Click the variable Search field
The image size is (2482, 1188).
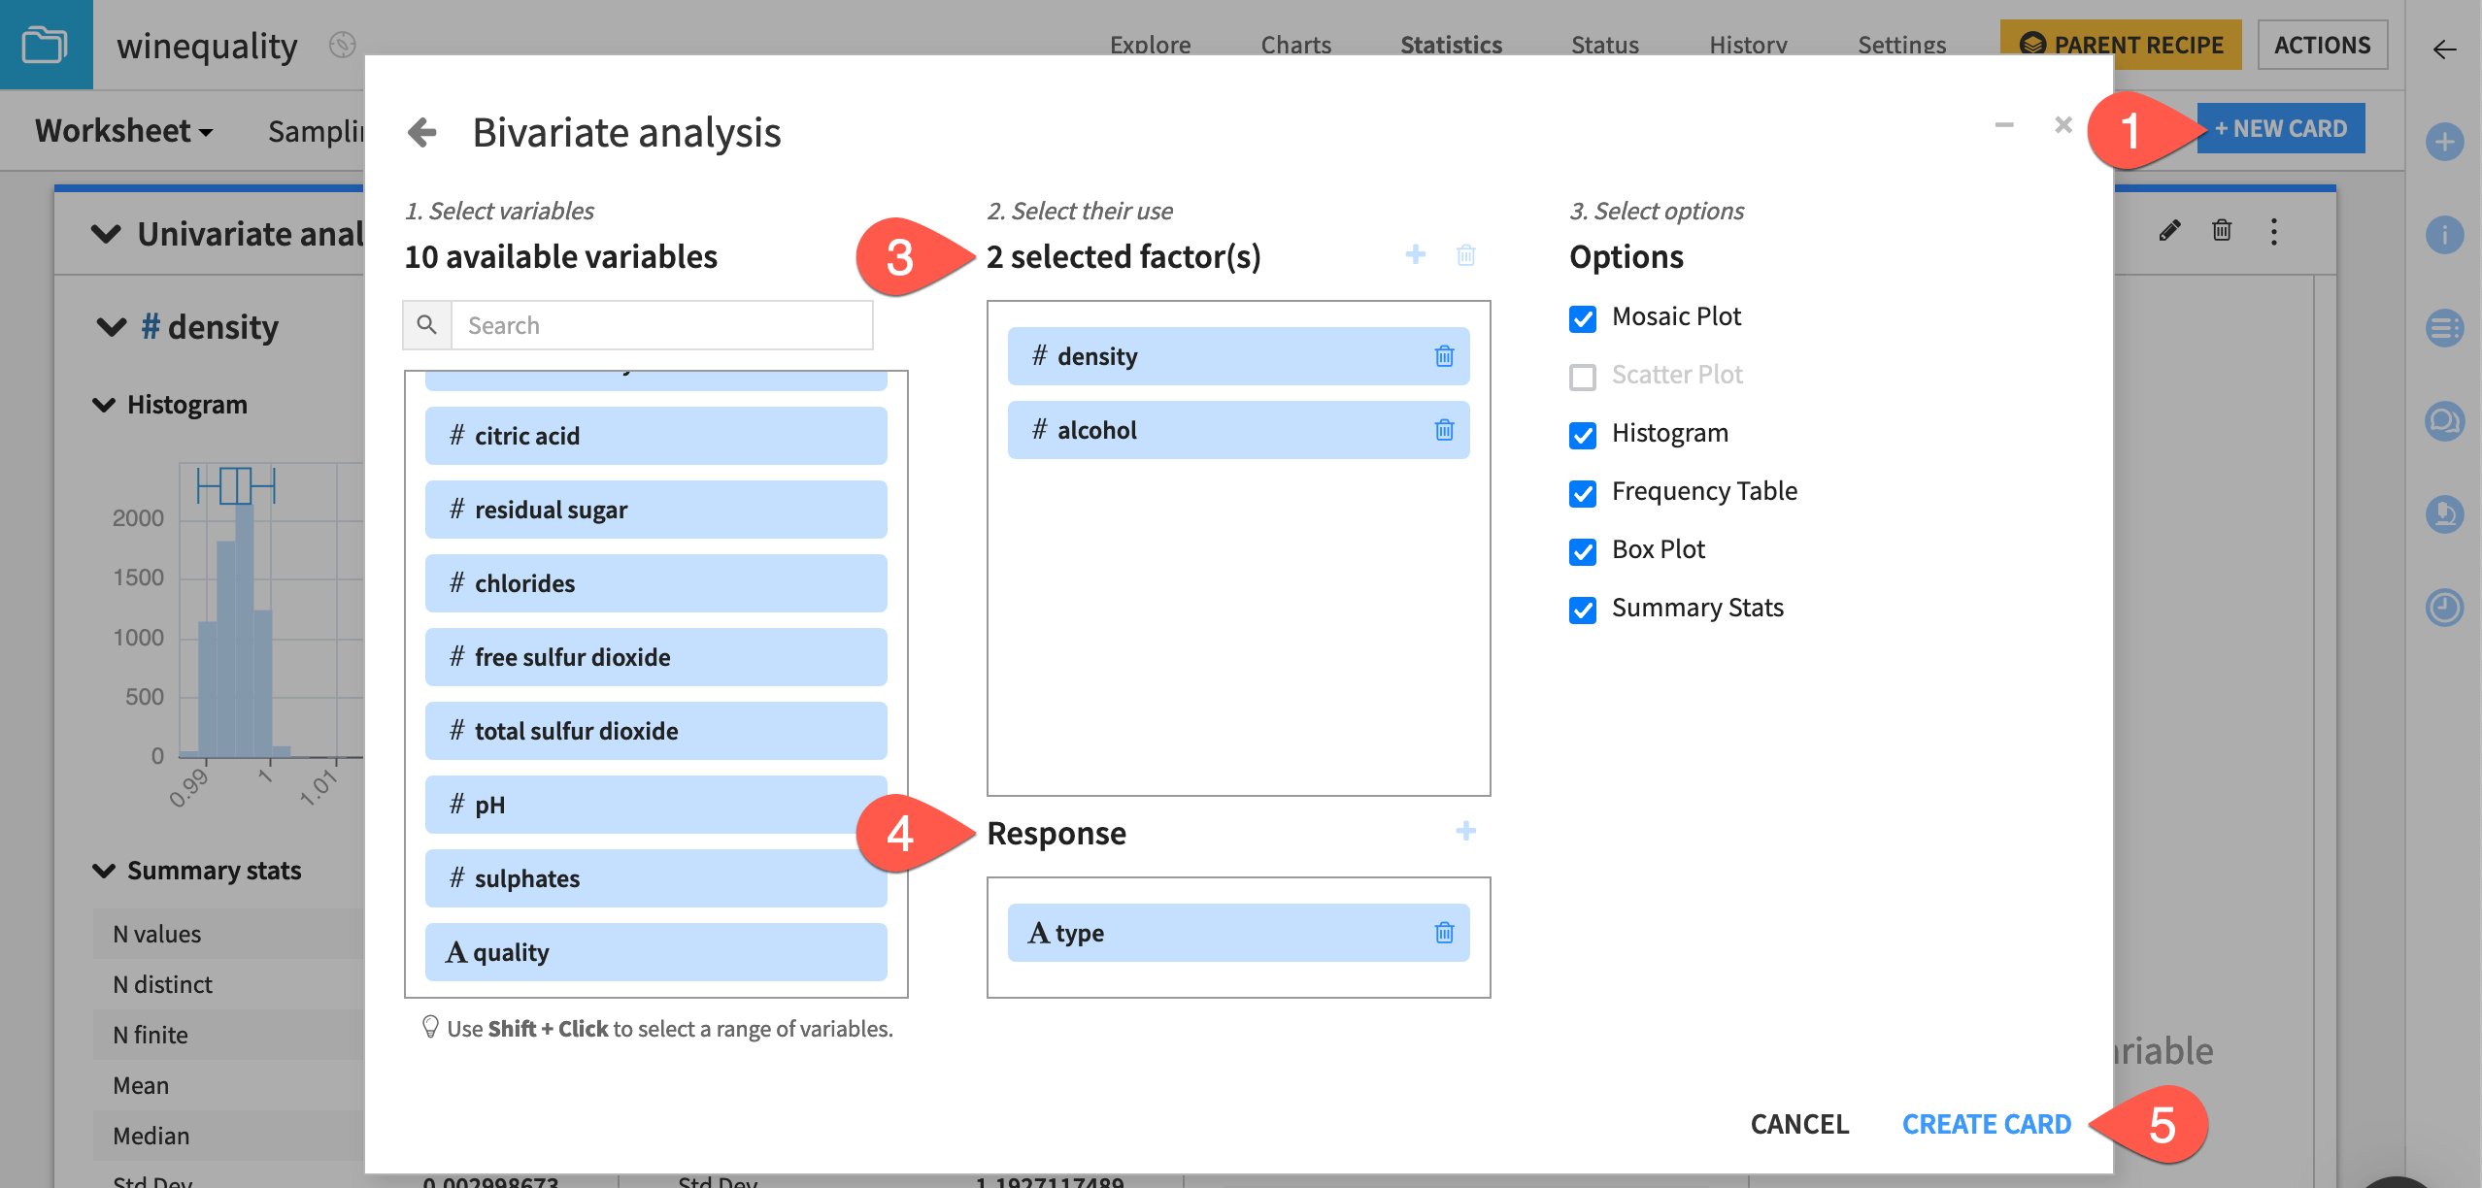point(661,325)
